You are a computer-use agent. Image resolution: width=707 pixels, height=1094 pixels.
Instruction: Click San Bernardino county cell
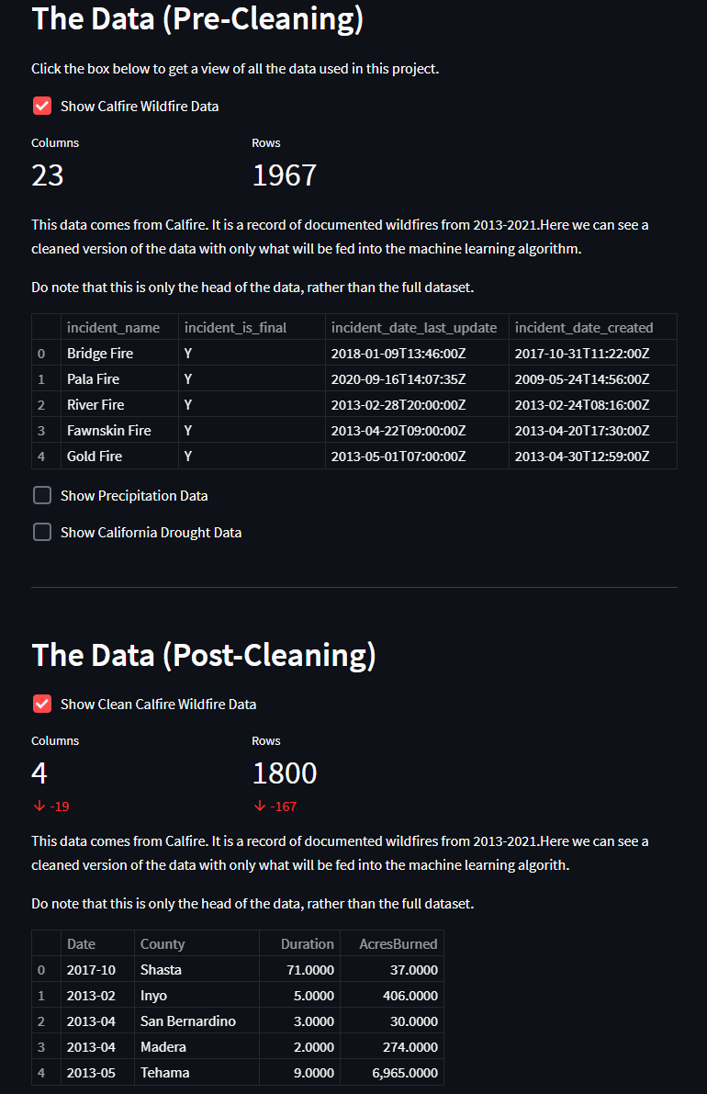point(188,1021)
